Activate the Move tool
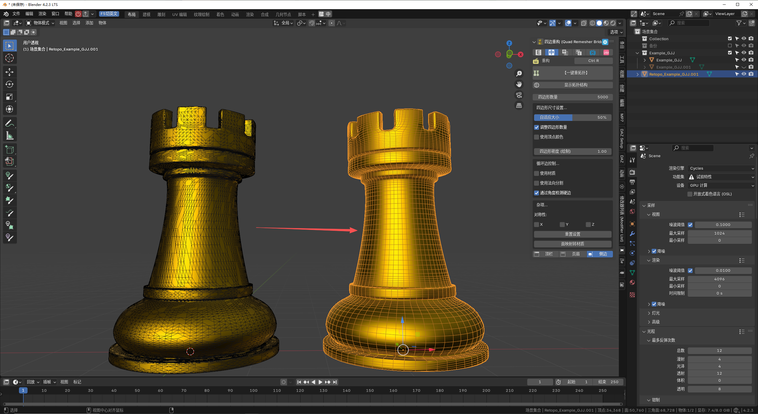 point(9,72)
